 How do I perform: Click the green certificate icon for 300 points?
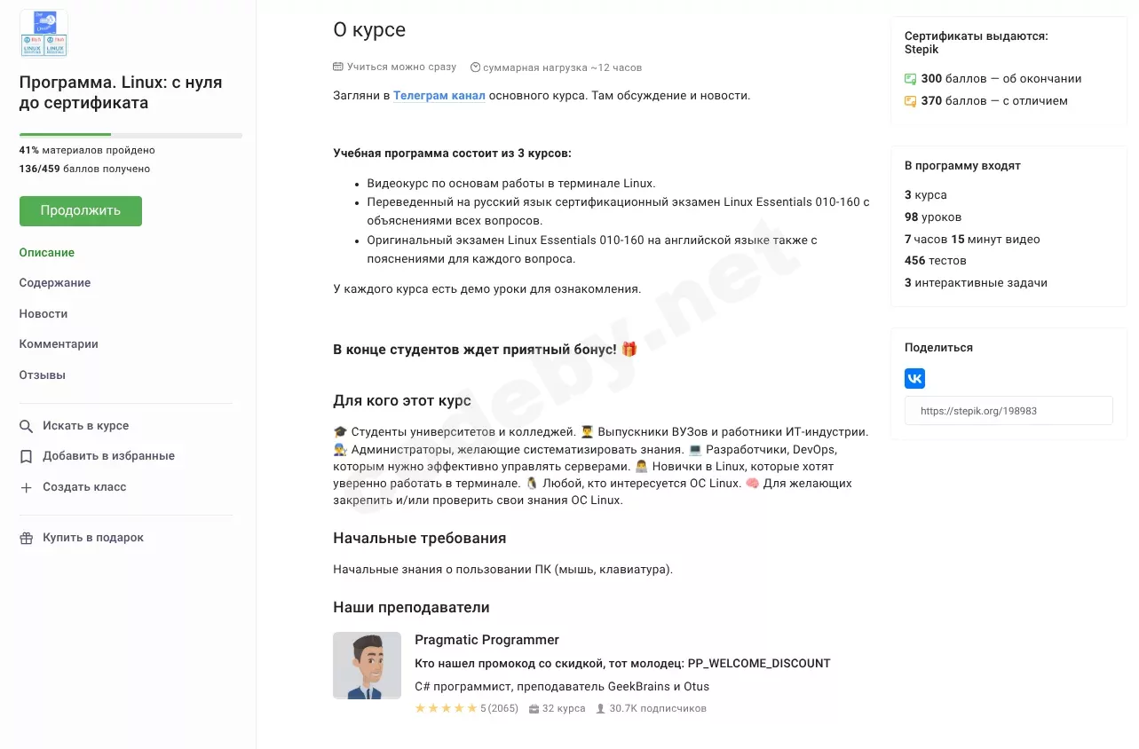click(910, 79)
